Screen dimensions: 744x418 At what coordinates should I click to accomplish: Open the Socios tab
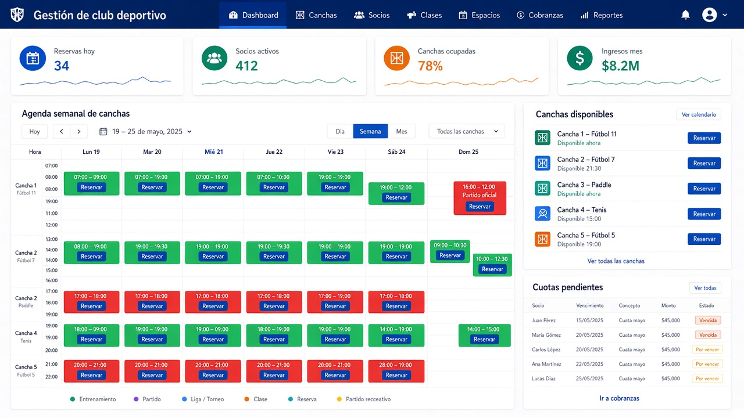click(372, 15)
